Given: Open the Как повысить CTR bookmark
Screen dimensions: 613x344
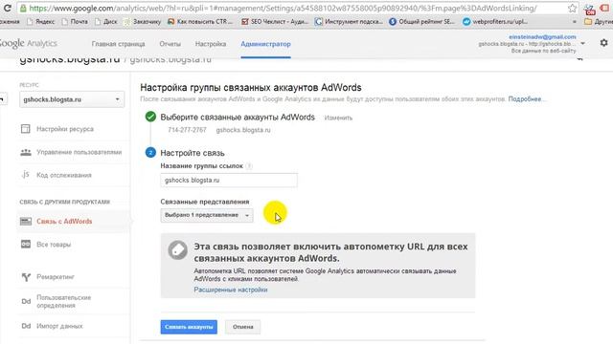Looking at the screenshot, I should pyautogui.click(x=200, y=22).
